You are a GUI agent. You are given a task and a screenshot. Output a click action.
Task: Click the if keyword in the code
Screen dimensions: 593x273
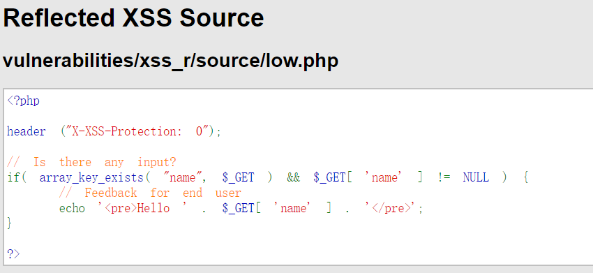14,177
